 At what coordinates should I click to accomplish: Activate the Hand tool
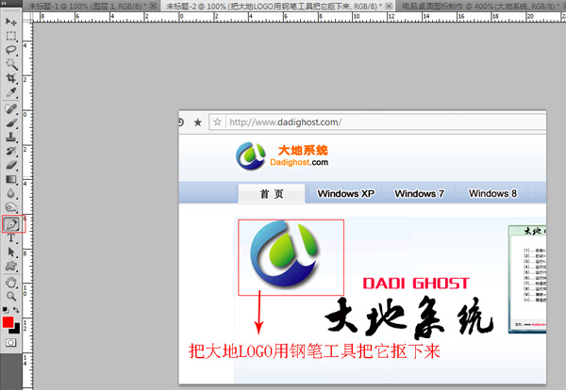11,281
